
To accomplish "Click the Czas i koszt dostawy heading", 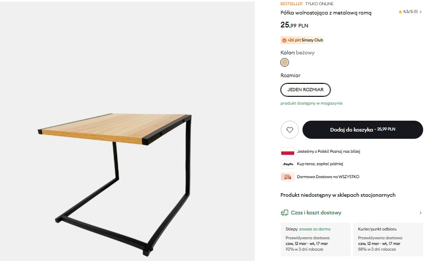I will (x=316, y=213).
